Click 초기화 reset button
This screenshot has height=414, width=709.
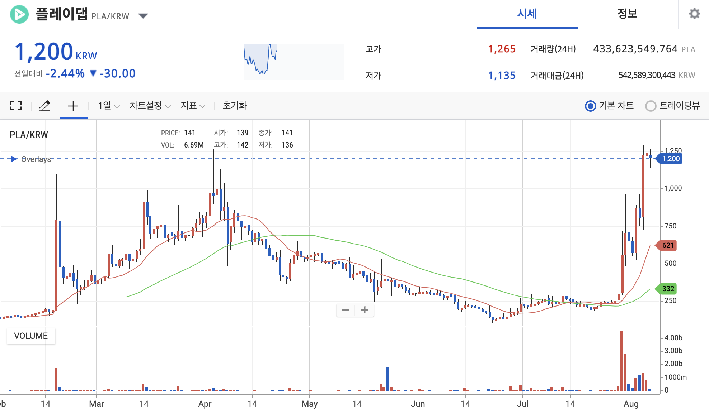point(235,106)
